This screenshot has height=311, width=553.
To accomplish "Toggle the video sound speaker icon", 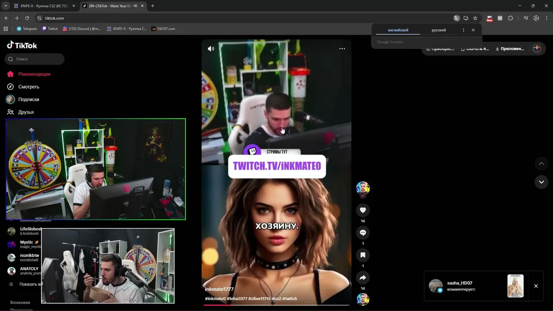I will 211,49.
